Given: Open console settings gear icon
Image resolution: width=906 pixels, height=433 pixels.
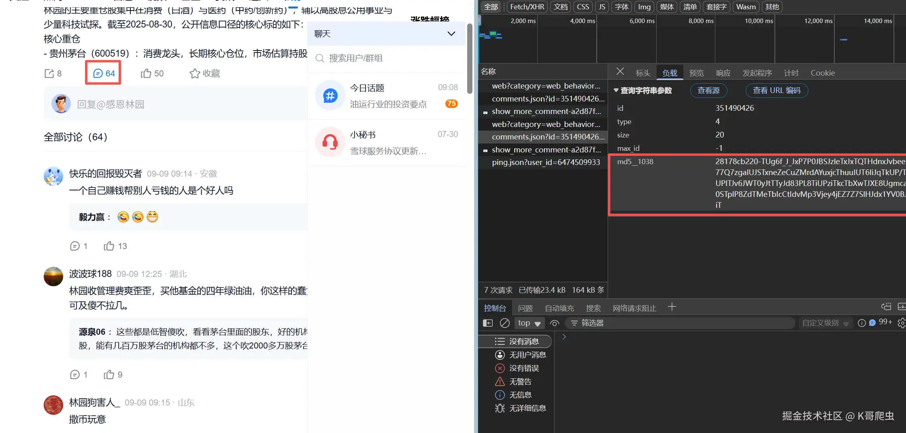Looking at the screenshot, I should point(902,323).
